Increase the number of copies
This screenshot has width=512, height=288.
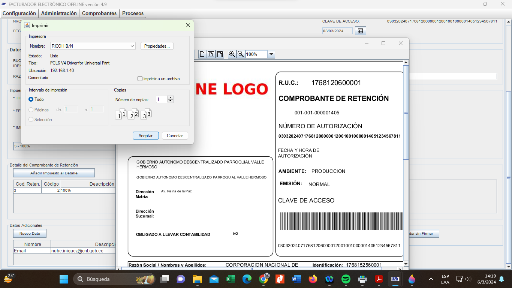tap(171, 98)
